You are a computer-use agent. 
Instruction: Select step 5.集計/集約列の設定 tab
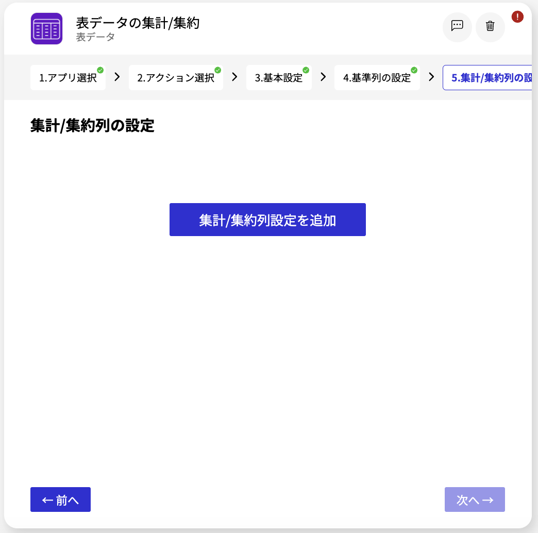pyautogui.click(x=487, y=77)
